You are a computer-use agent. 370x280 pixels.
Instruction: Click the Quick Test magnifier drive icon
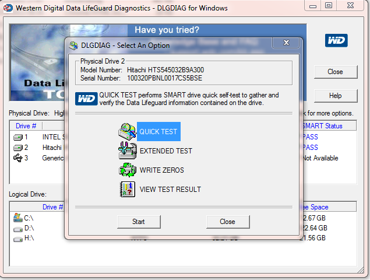coord(127,132)
